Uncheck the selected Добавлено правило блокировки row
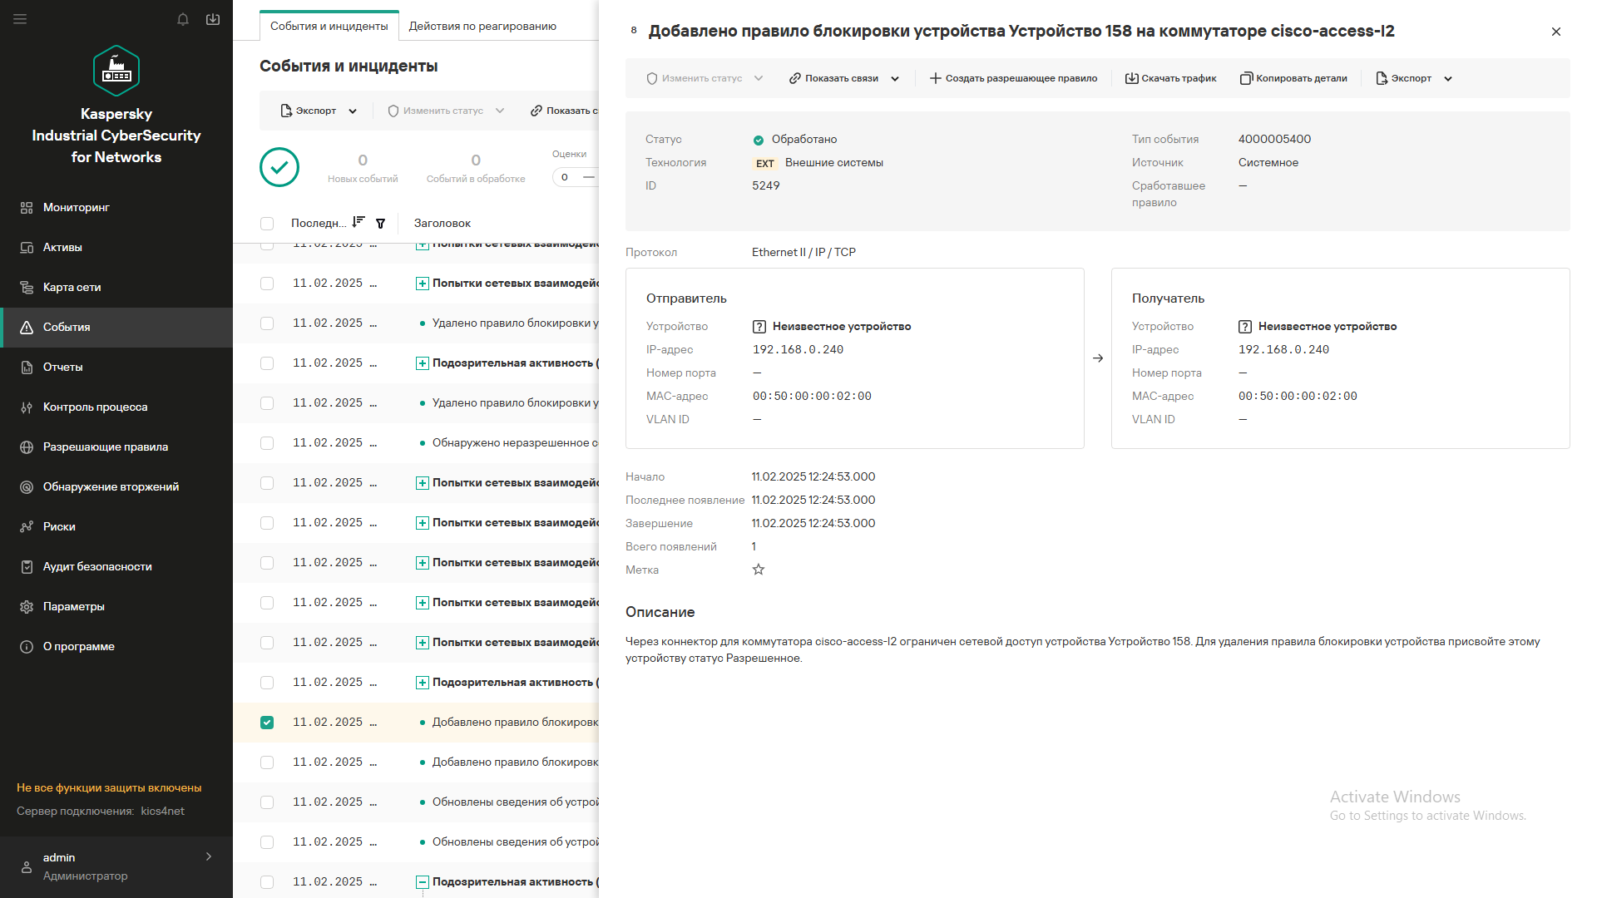 coord(267,723)
